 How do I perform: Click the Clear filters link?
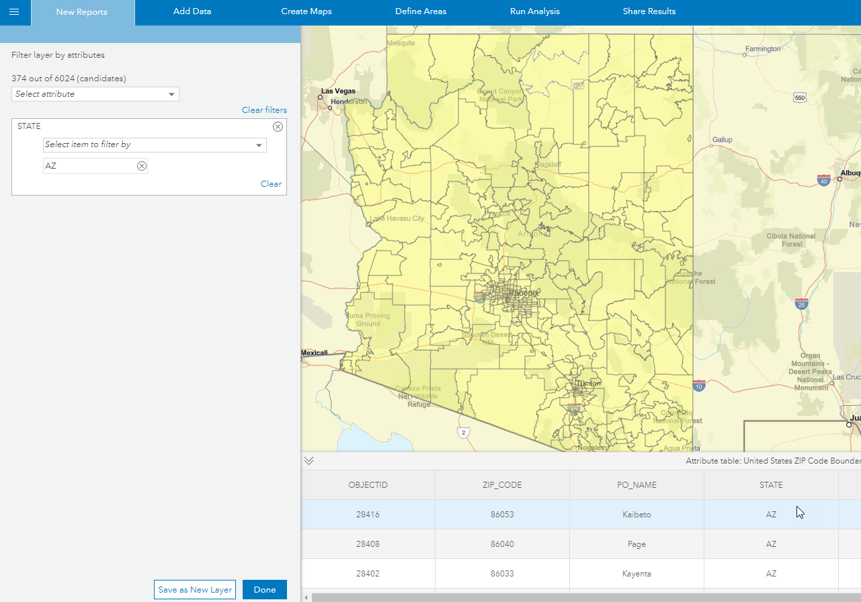tap(264, 110)
